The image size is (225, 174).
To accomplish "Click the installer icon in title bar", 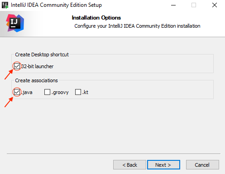I will (5, 5).
